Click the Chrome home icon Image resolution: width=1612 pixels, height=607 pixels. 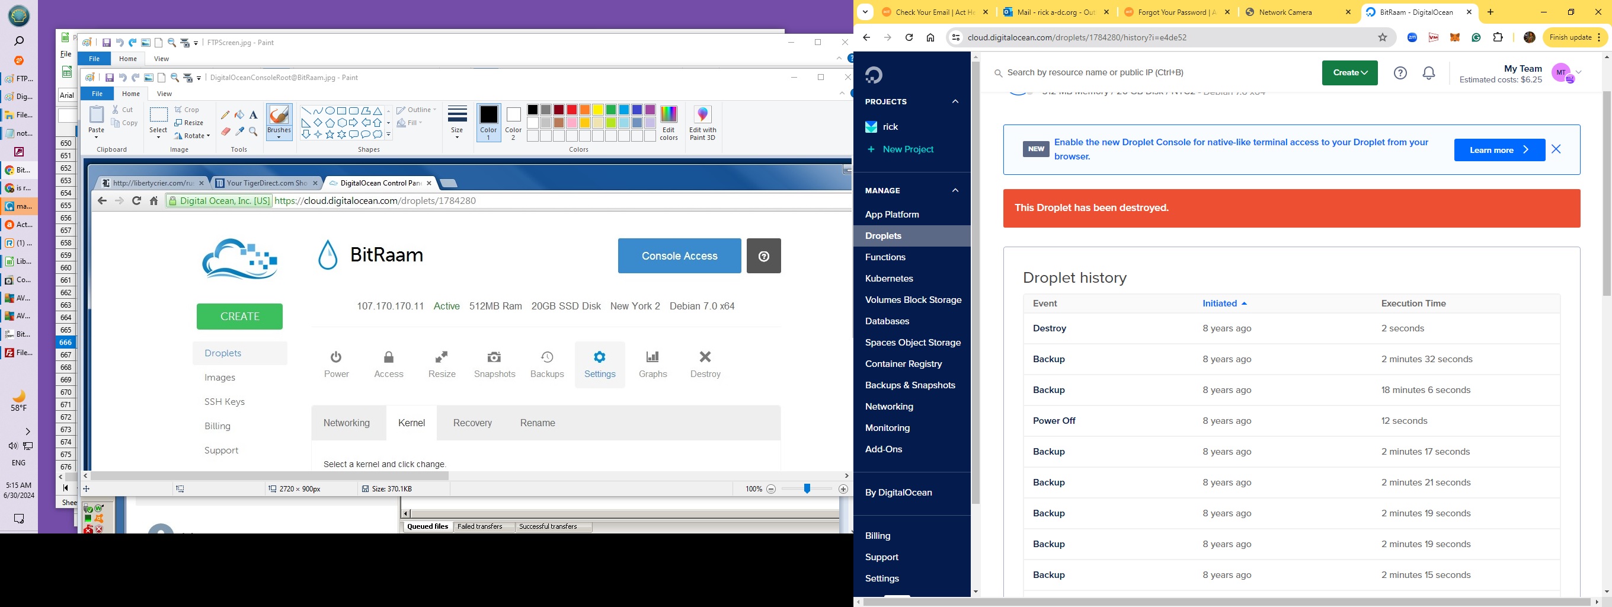click(x=930, y=37)
